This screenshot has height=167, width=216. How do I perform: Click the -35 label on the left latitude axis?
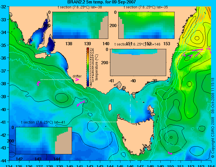(x=3, y=45)
